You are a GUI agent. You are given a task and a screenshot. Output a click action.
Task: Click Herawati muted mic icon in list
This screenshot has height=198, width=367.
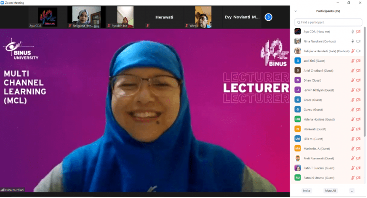(x=352, y=129)
